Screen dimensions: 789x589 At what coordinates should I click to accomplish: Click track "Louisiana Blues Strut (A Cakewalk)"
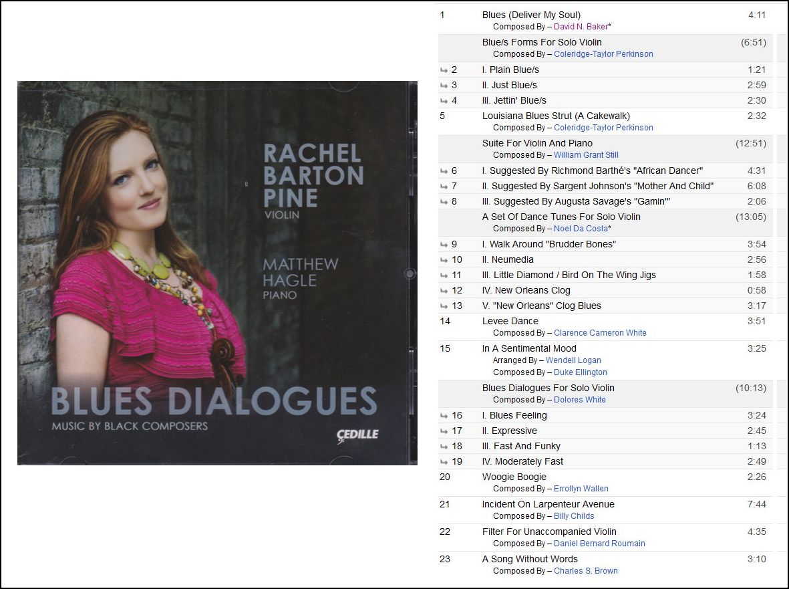coord(556,116)
